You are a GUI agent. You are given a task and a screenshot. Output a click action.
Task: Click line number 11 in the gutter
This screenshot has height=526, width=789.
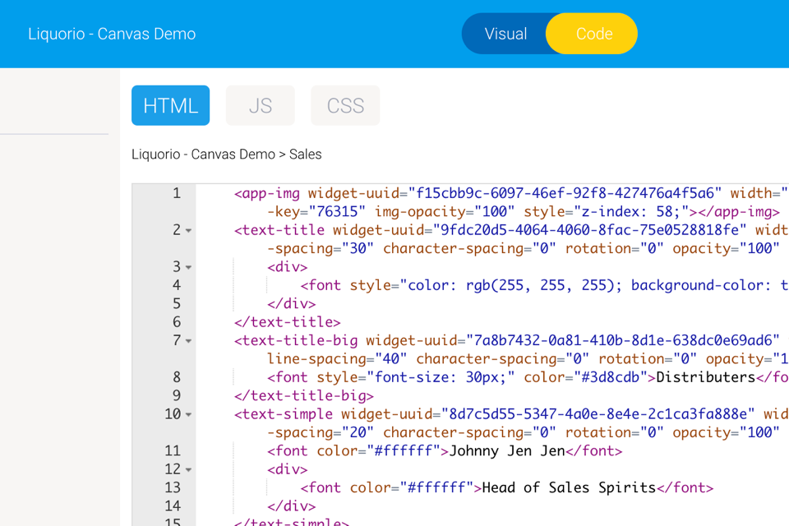point(172,451)
